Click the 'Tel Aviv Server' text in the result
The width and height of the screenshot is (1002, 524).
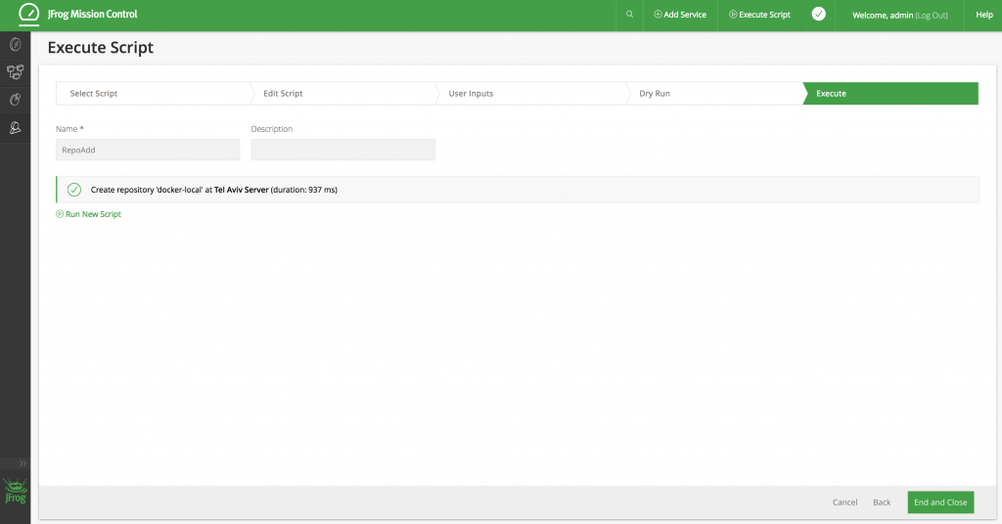tap(241, 190)
